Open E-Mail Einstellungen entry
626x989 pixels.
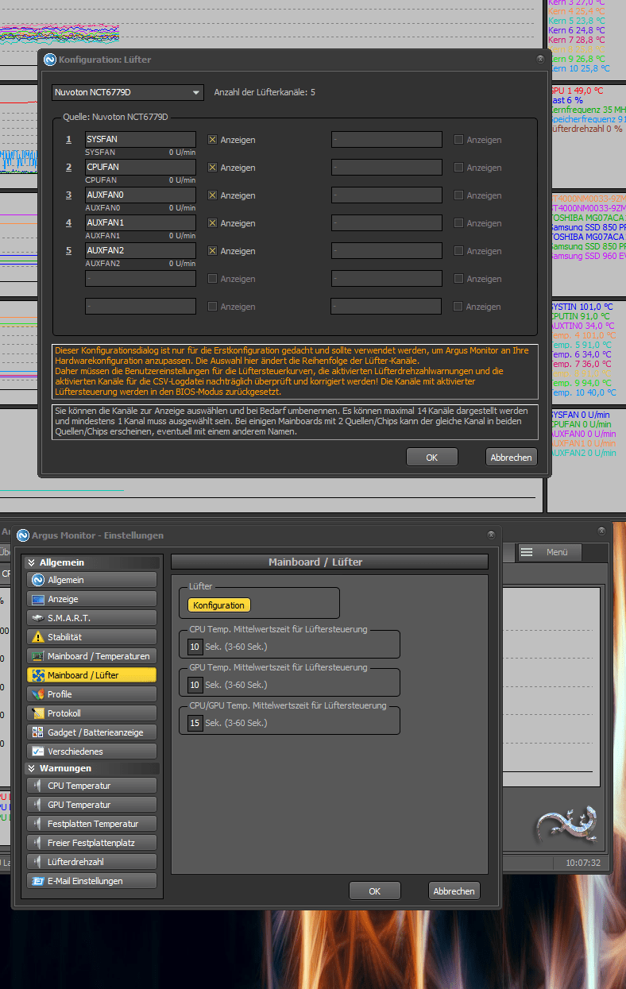(91, 881)
